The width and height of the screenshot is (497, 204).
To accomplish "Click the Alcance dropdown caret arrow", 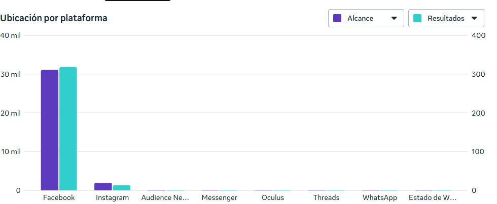I will click(394, 18).
